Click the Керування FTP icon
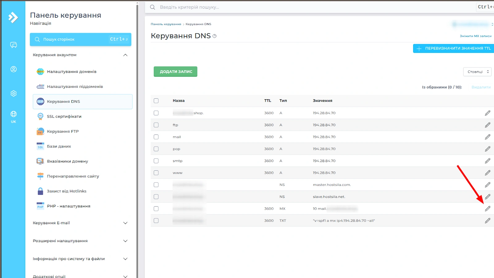This screenshot has width=494, height=278. click(40, 131)
